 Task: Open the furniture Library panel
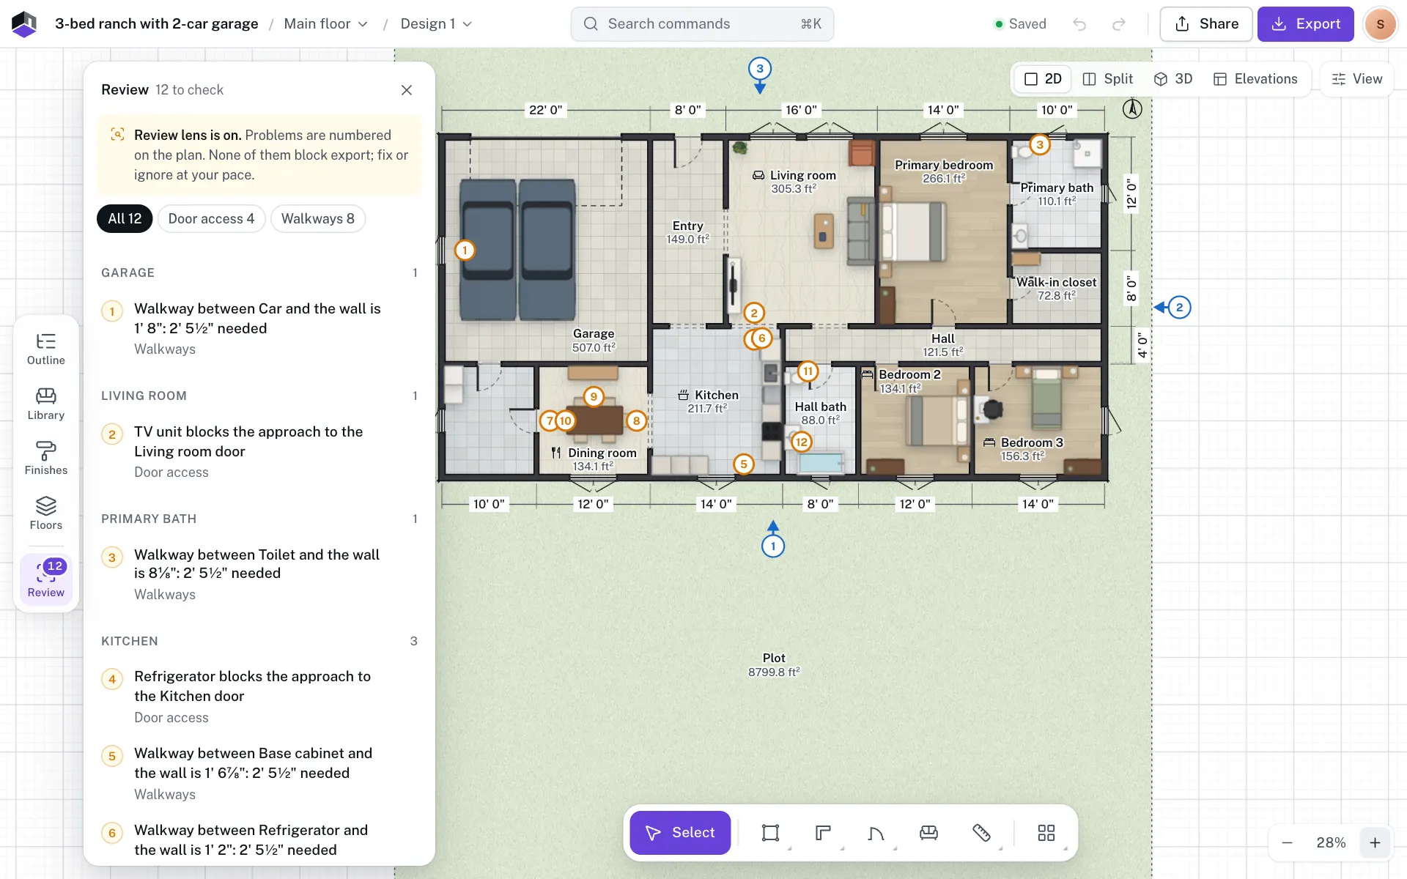coord(46,404)
